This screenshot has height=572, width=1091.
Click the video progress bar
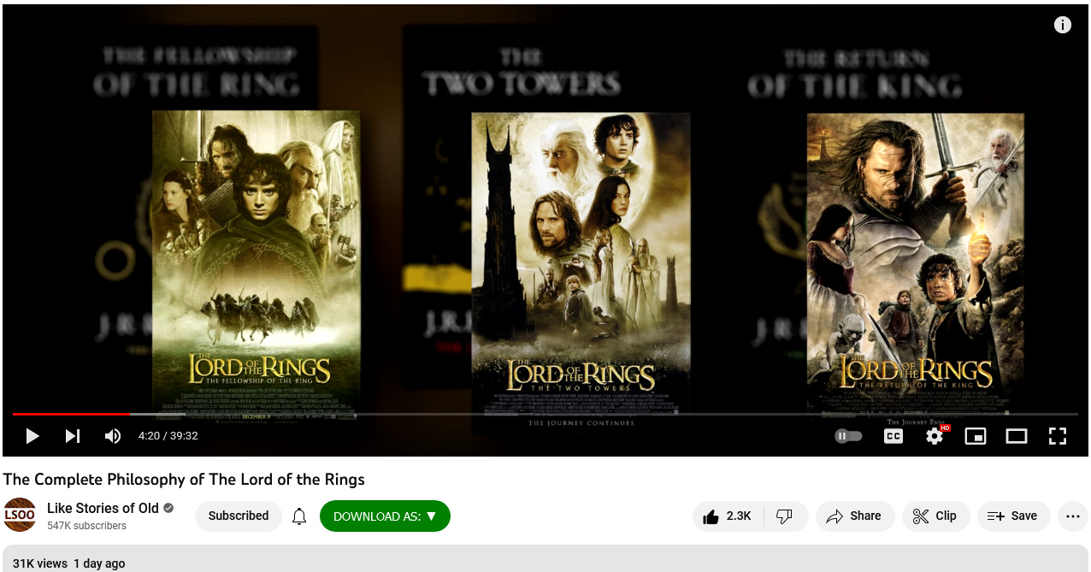[545, 414]
